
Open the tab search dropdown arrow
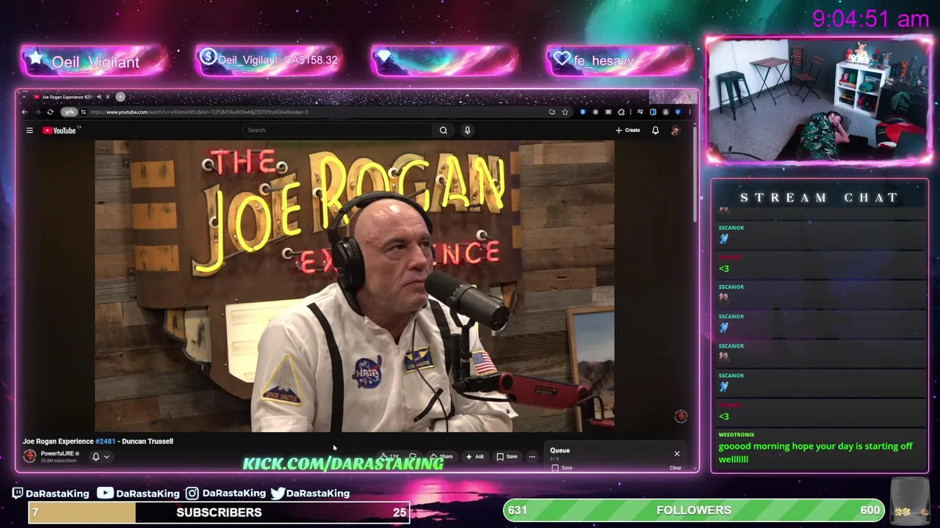click(x=24, y=97)
